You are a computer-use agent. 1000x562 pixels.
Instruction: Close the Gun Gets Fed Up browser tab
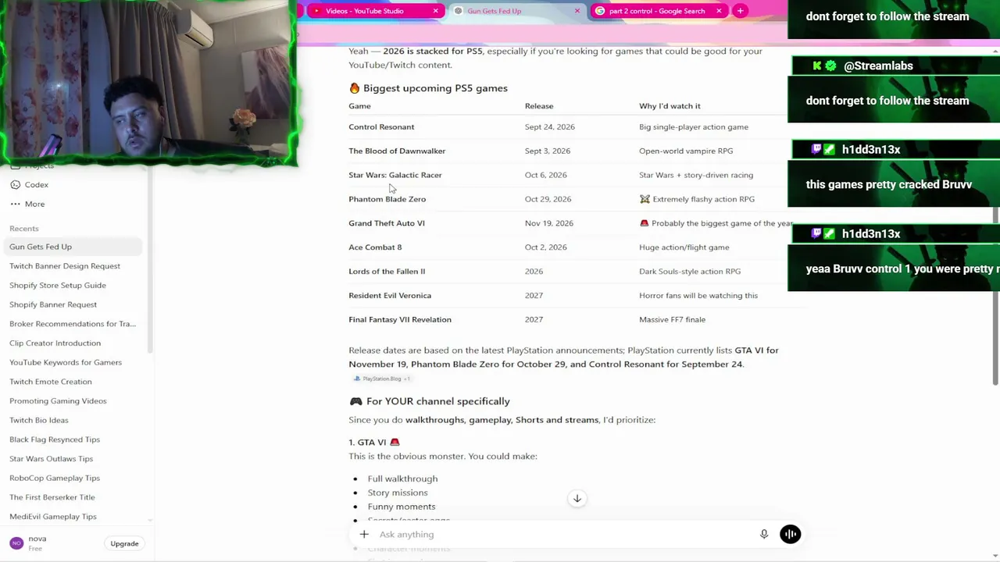577,11
